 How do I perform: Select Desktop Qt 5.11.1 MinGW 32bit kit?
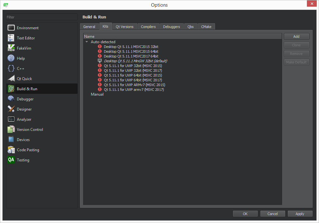tap(135, 61)
